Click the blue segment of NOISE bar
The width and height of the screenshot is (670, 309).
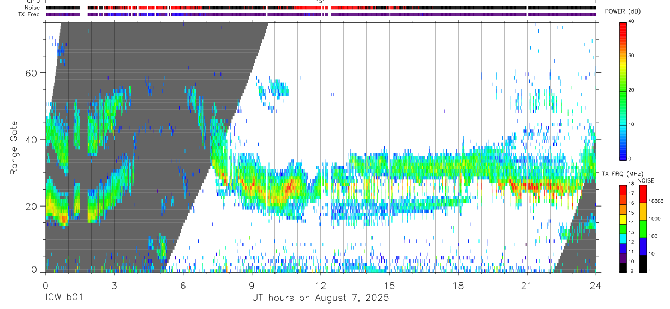click(643, 246)
